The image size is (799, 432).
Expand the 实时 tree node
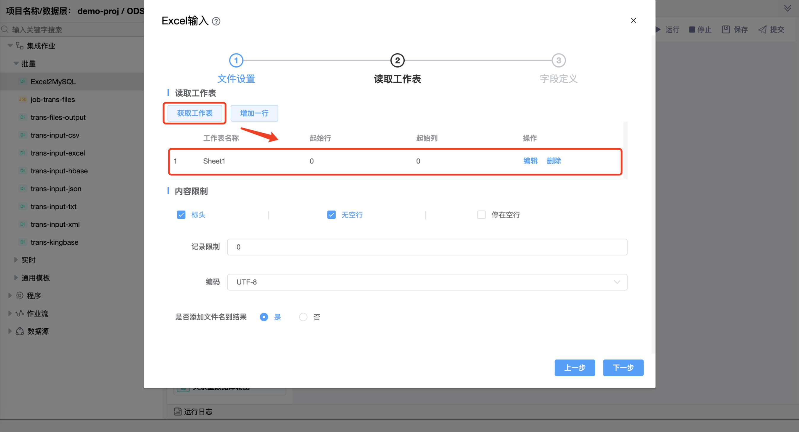click(15, 260)
